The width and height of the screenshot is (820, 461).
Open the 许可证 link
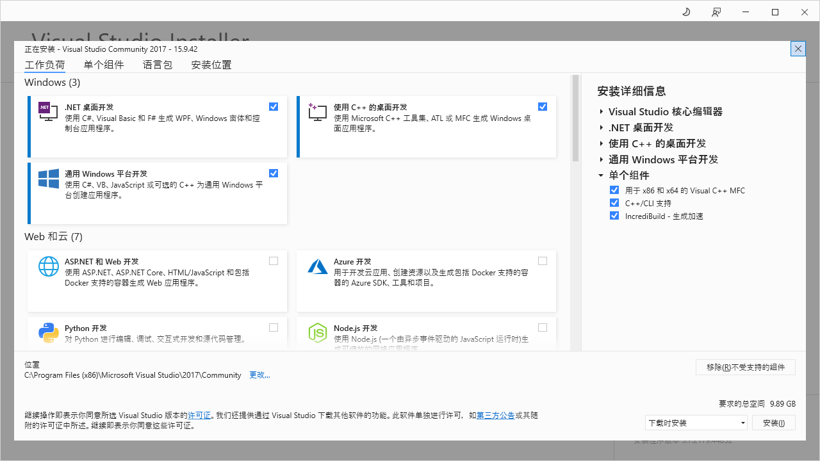(199, 416)
